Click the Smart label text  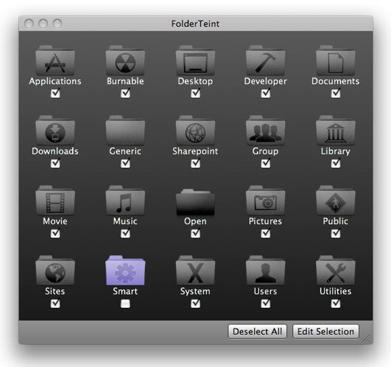click(125, 291)
